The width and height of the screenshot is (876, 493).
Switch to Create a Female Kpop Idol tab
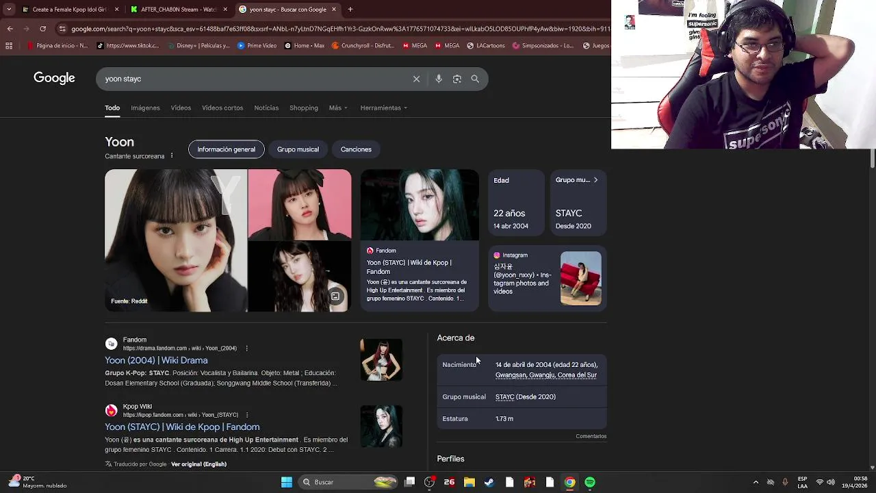pos(70,10)
